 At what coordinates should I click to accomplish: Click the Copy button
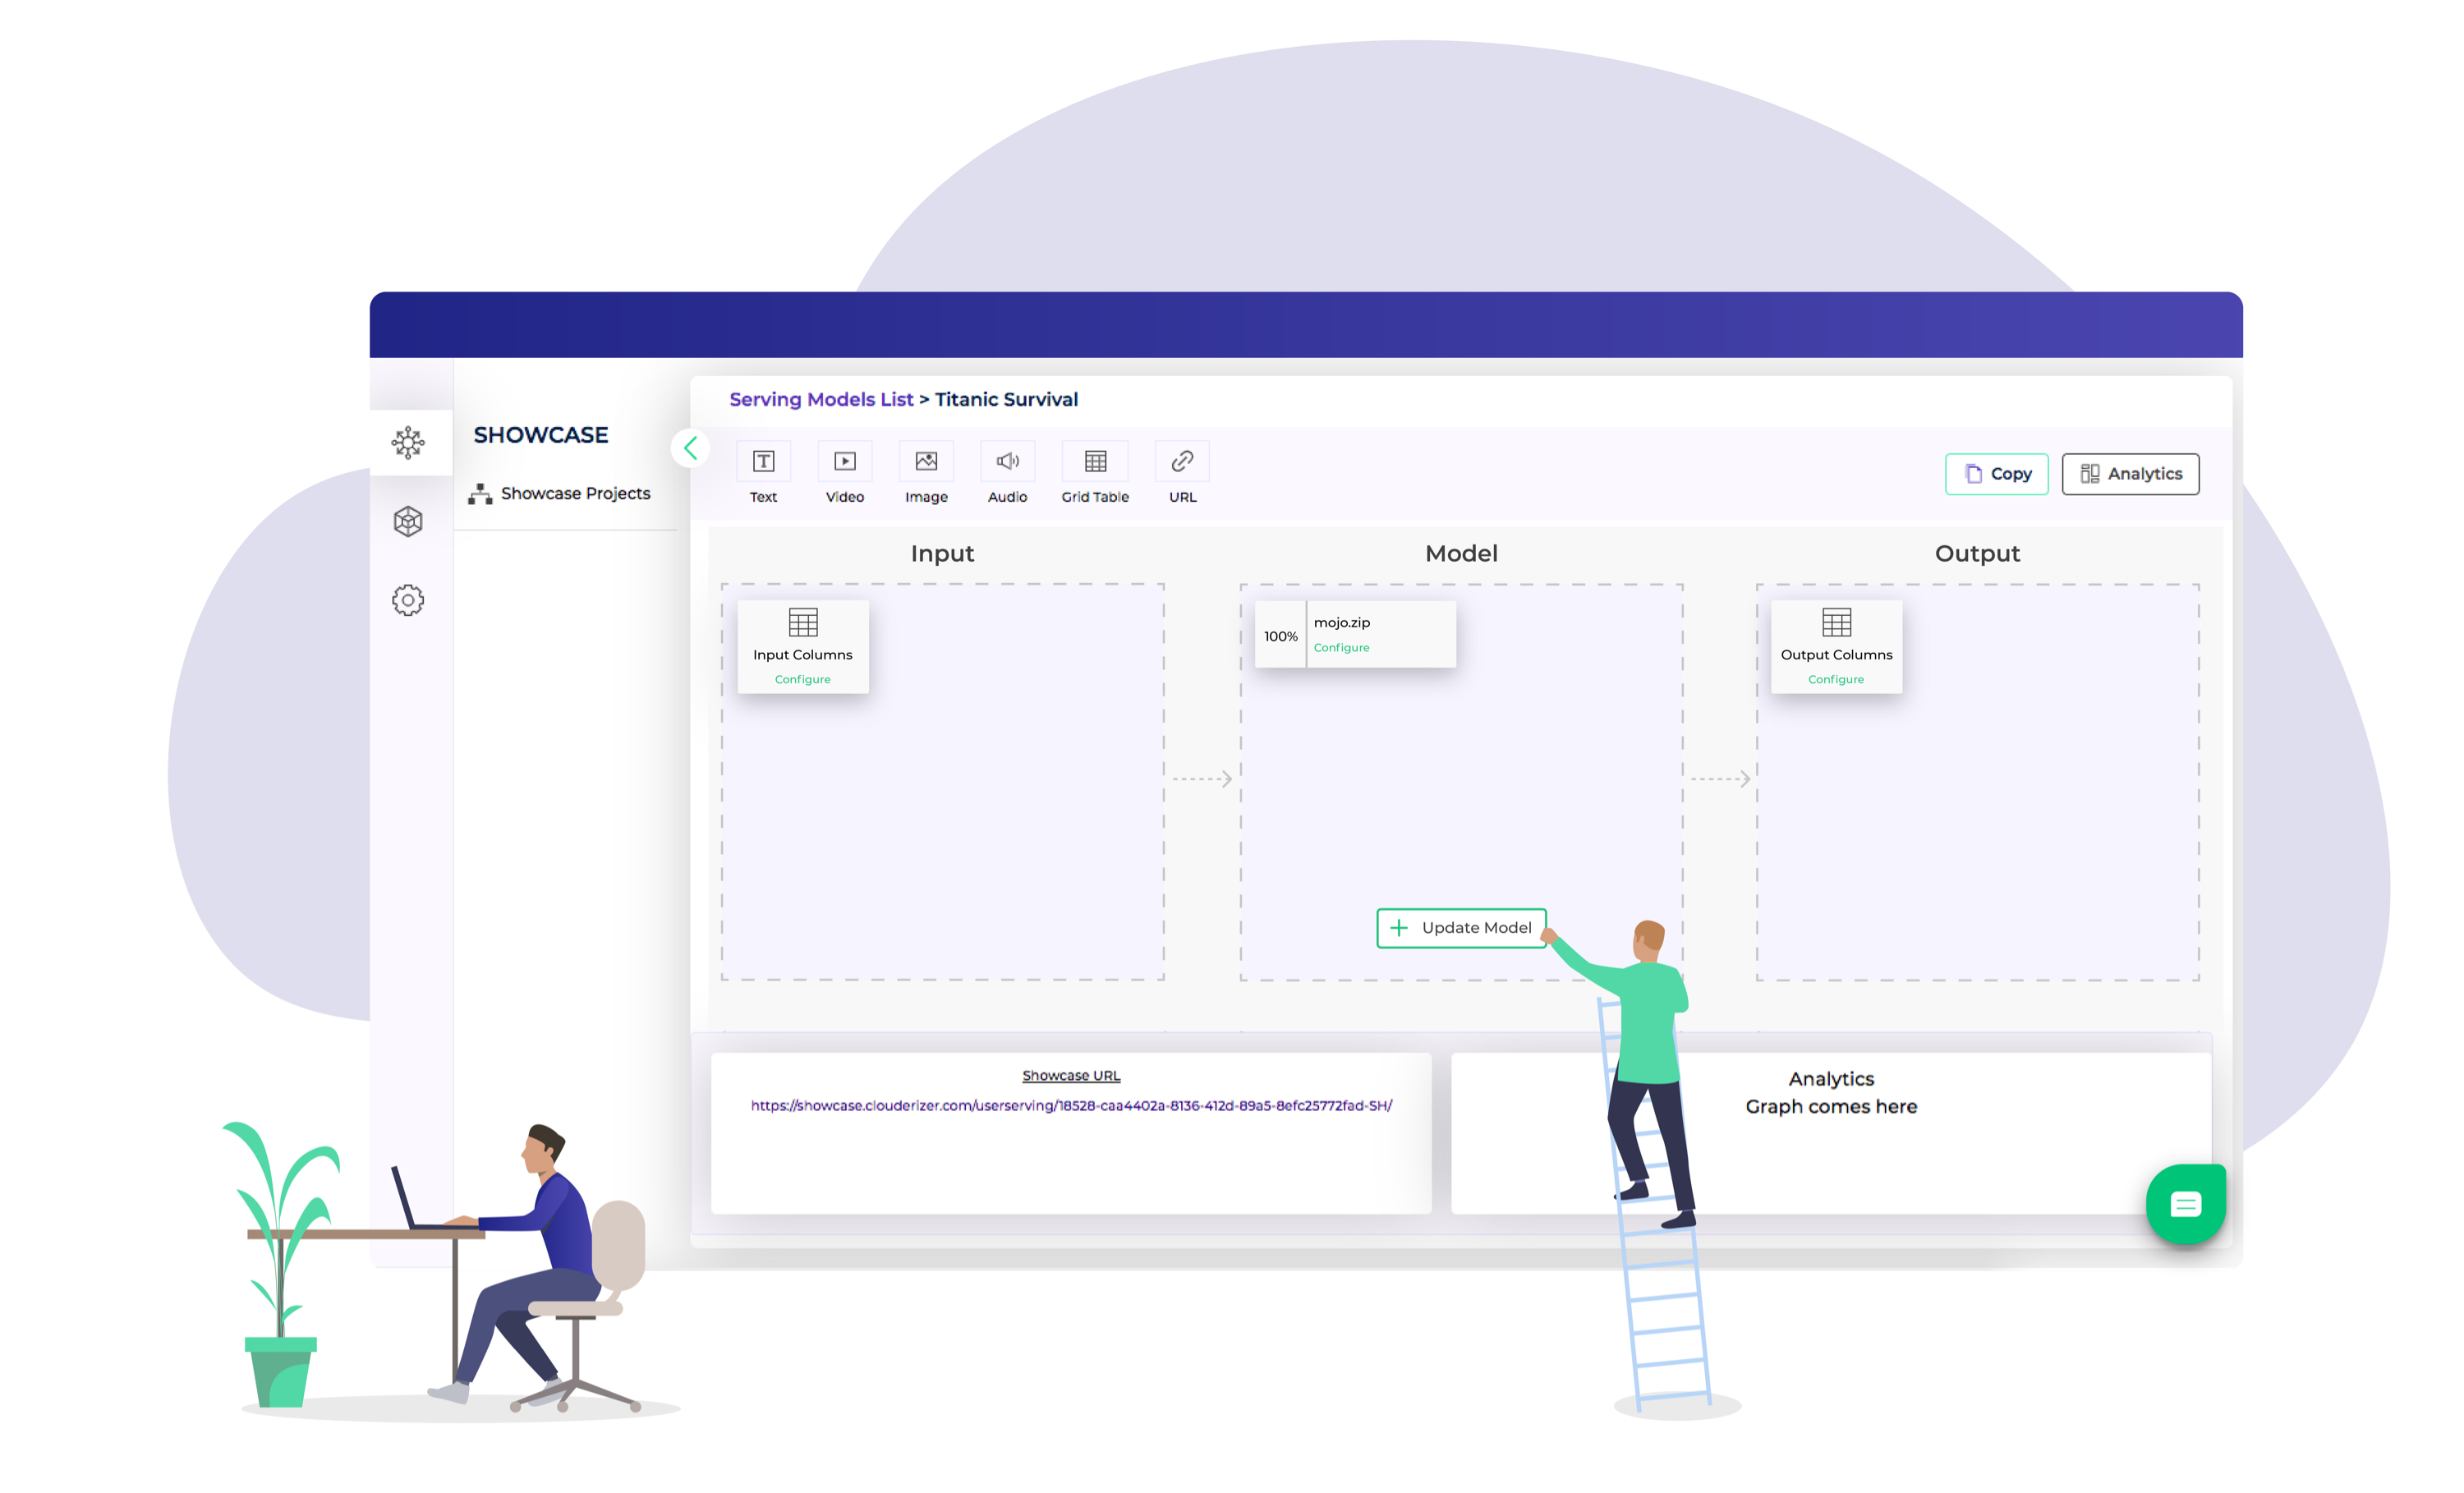[1997, 473]
